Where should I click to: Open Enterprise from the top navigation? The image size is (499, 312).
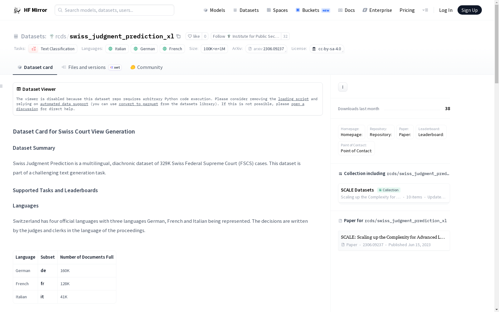377,10
